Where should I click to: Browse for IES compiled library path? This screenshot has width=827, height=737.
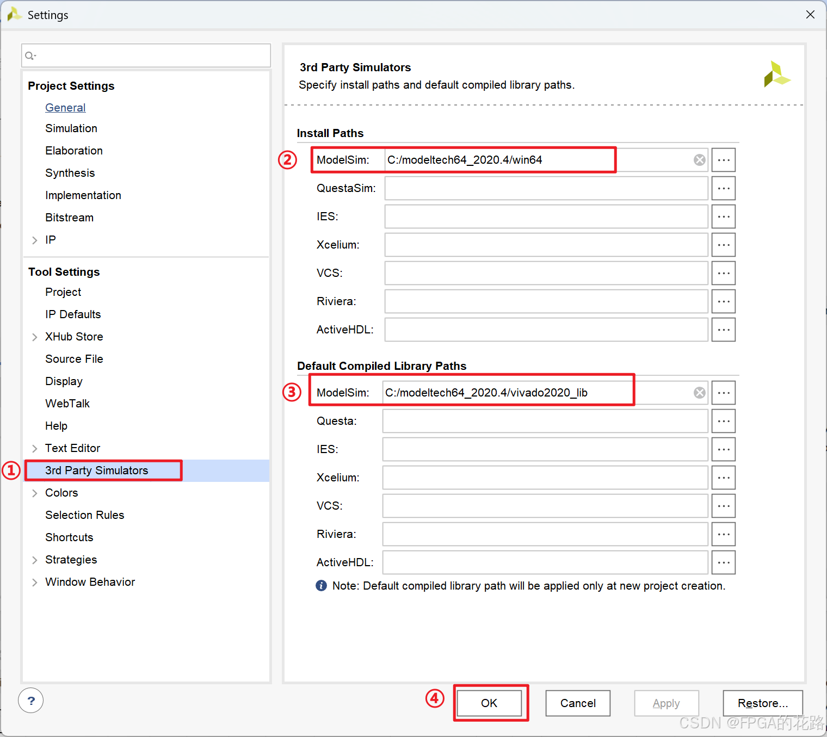pos(724,449)
